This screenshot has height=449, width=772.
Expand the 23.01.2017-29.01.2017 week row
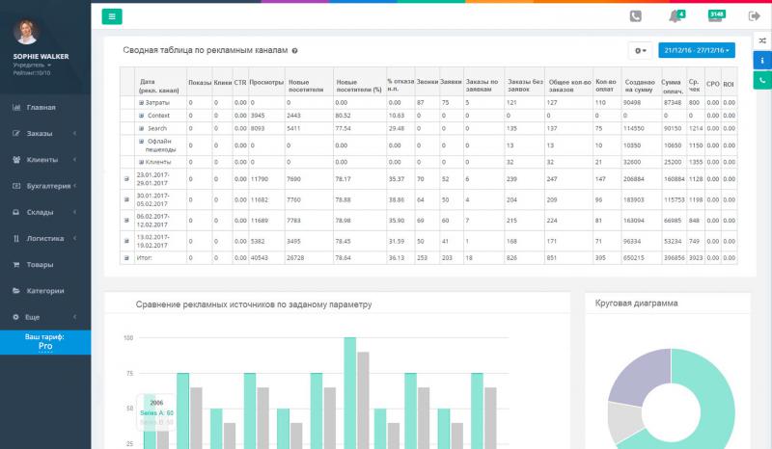coord(126,178)
